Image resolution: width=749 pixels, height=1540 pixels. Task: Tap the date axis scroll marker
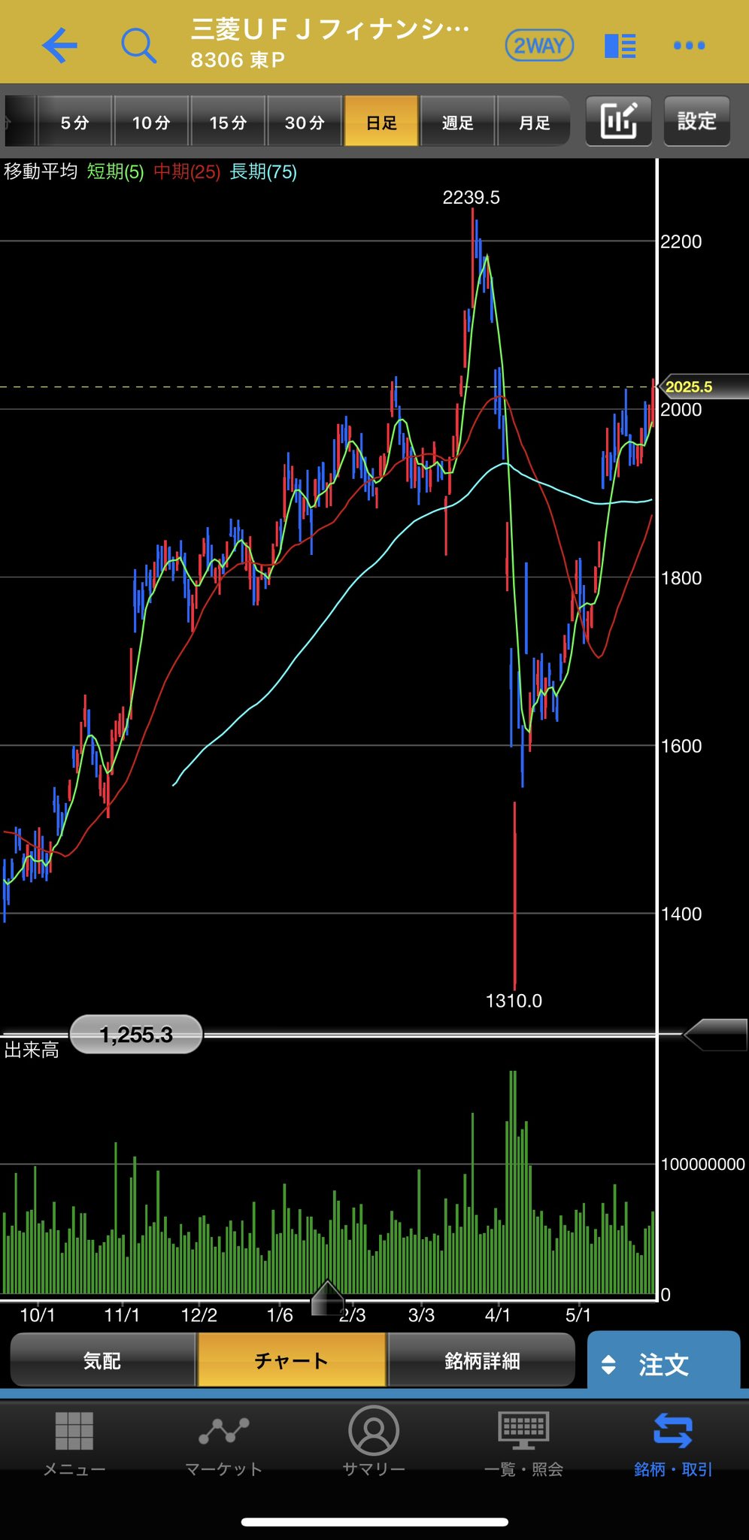tap(327, 1297)
